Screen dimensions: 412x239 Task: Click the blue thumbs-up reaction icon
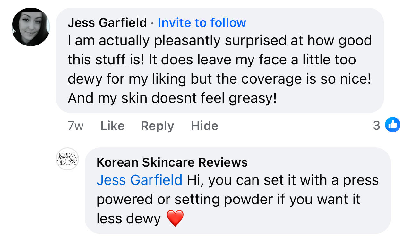click(x=392, y=125)
